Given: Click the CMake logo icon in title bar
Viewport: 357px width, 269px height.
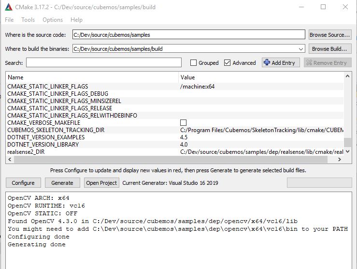Looking at the screenshot, I should [x=8, y=7].
